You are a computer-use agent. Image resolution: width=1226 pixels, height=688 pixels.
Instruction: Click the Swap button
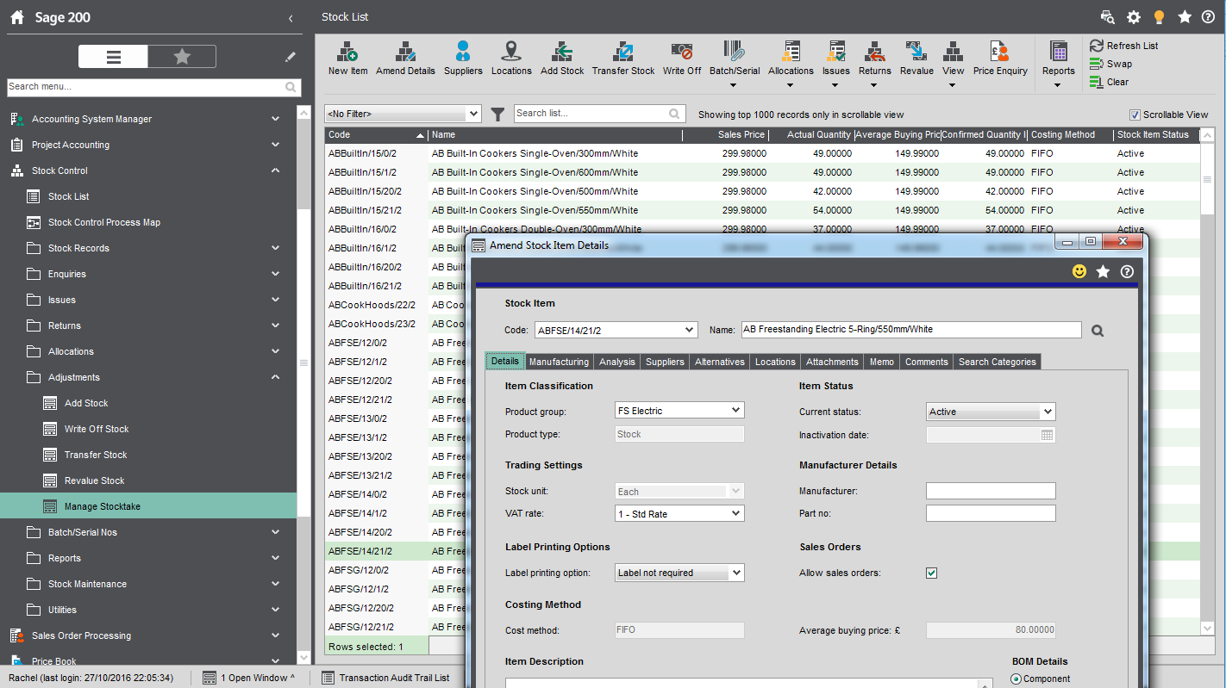tap(1110, 64)
